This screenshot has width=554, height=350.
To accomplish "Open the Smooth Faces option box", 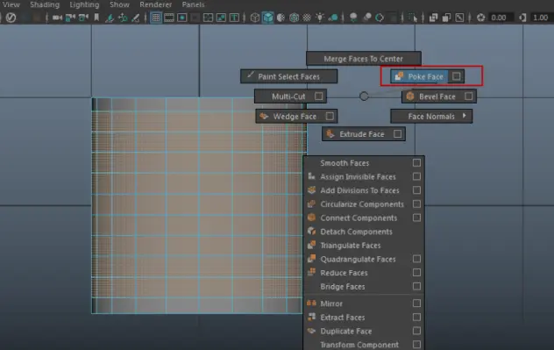I will 416,162.
